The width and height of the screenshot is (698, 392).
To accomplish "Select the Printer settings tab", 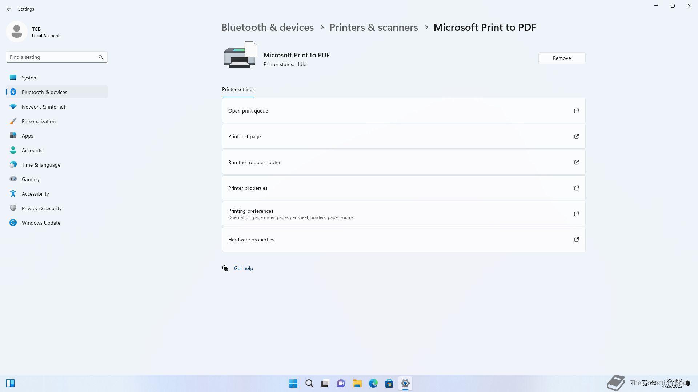I will [238, 90].
